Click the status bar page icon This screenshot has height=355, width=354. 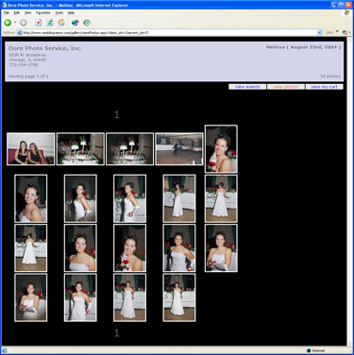(5, 350)
